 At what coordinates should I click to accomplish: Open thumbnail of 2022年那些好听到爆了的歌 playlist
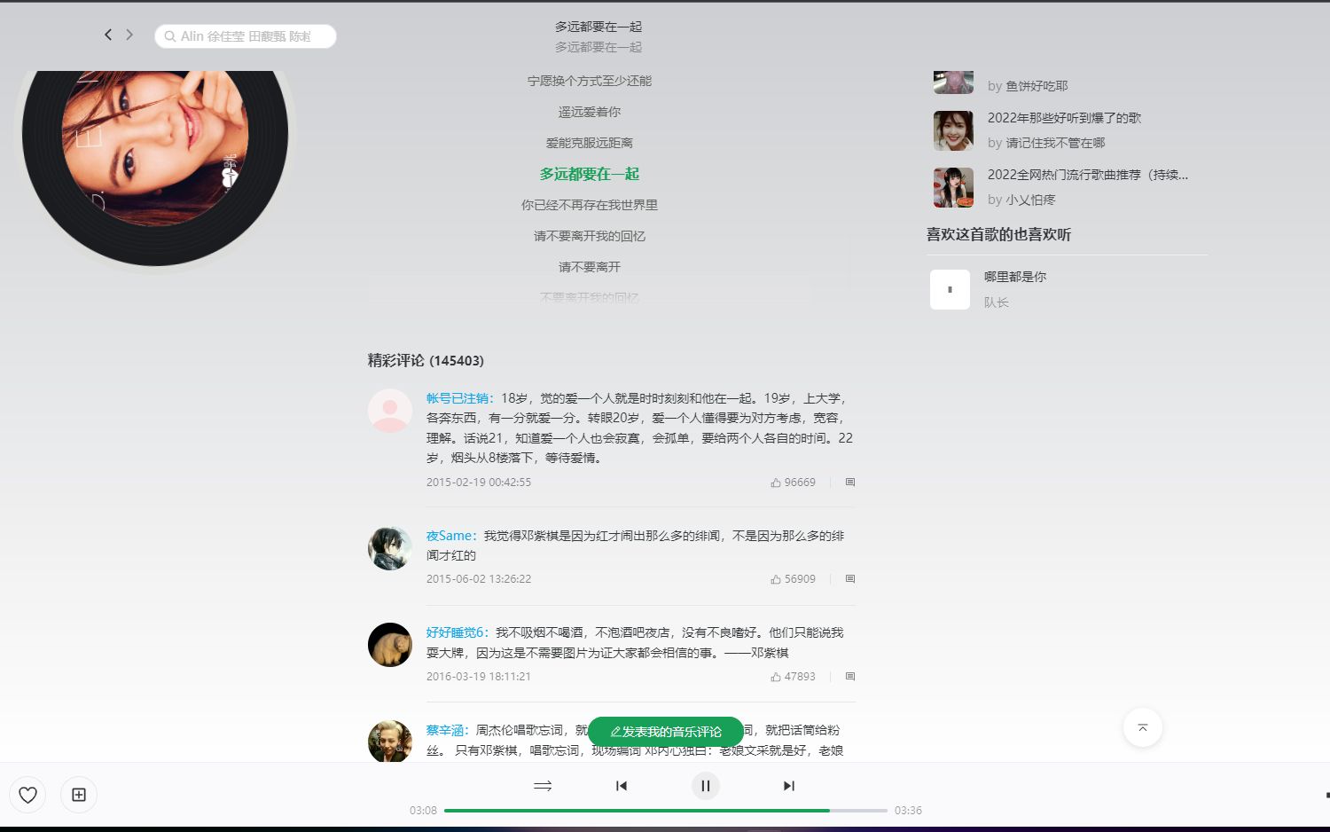pos(953,130)
